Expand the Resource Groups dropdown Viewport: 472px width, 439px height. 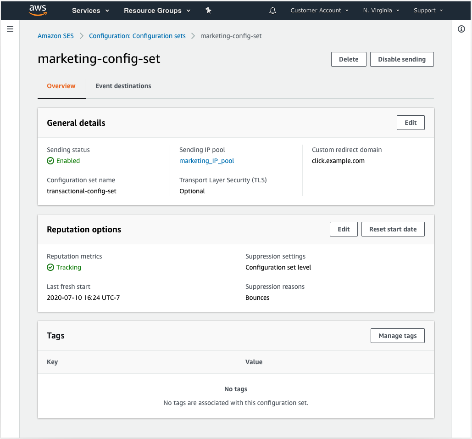pyautogui.click(x=157, y=11)
